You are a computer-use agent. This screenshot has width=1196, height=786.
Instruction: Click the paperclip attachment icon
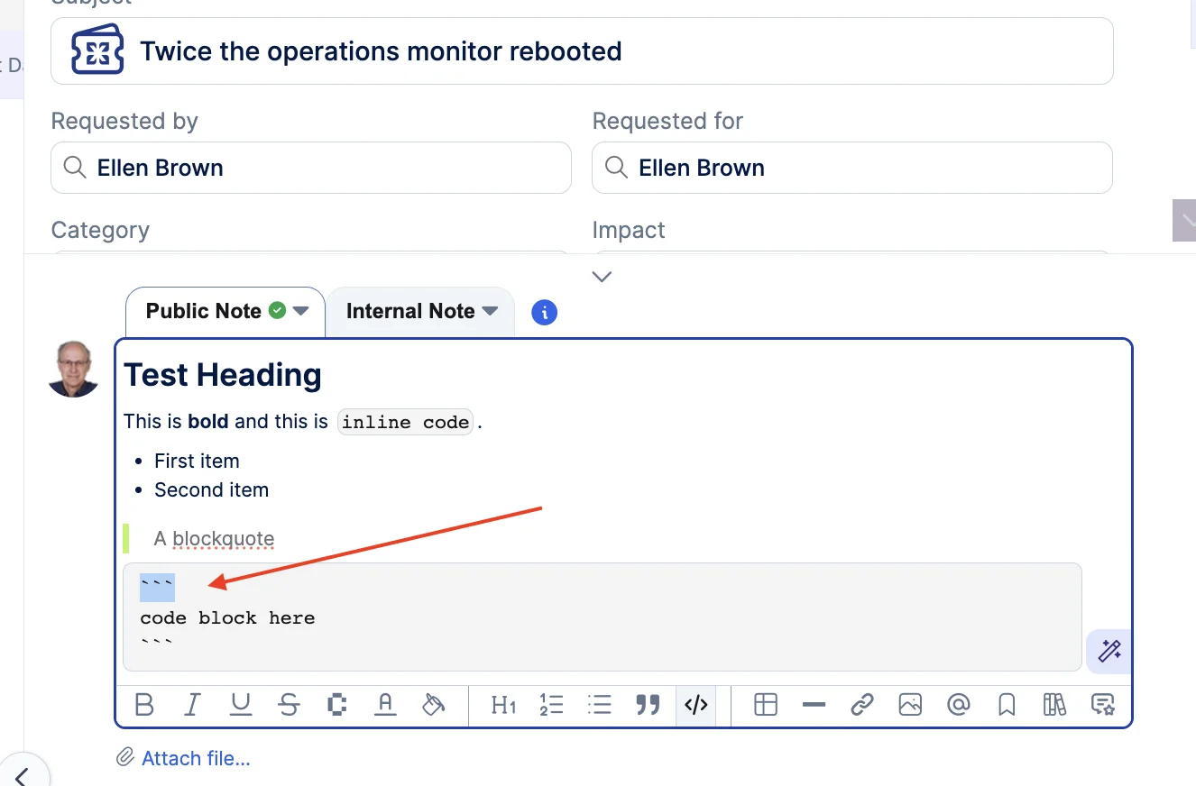(125, 757)
